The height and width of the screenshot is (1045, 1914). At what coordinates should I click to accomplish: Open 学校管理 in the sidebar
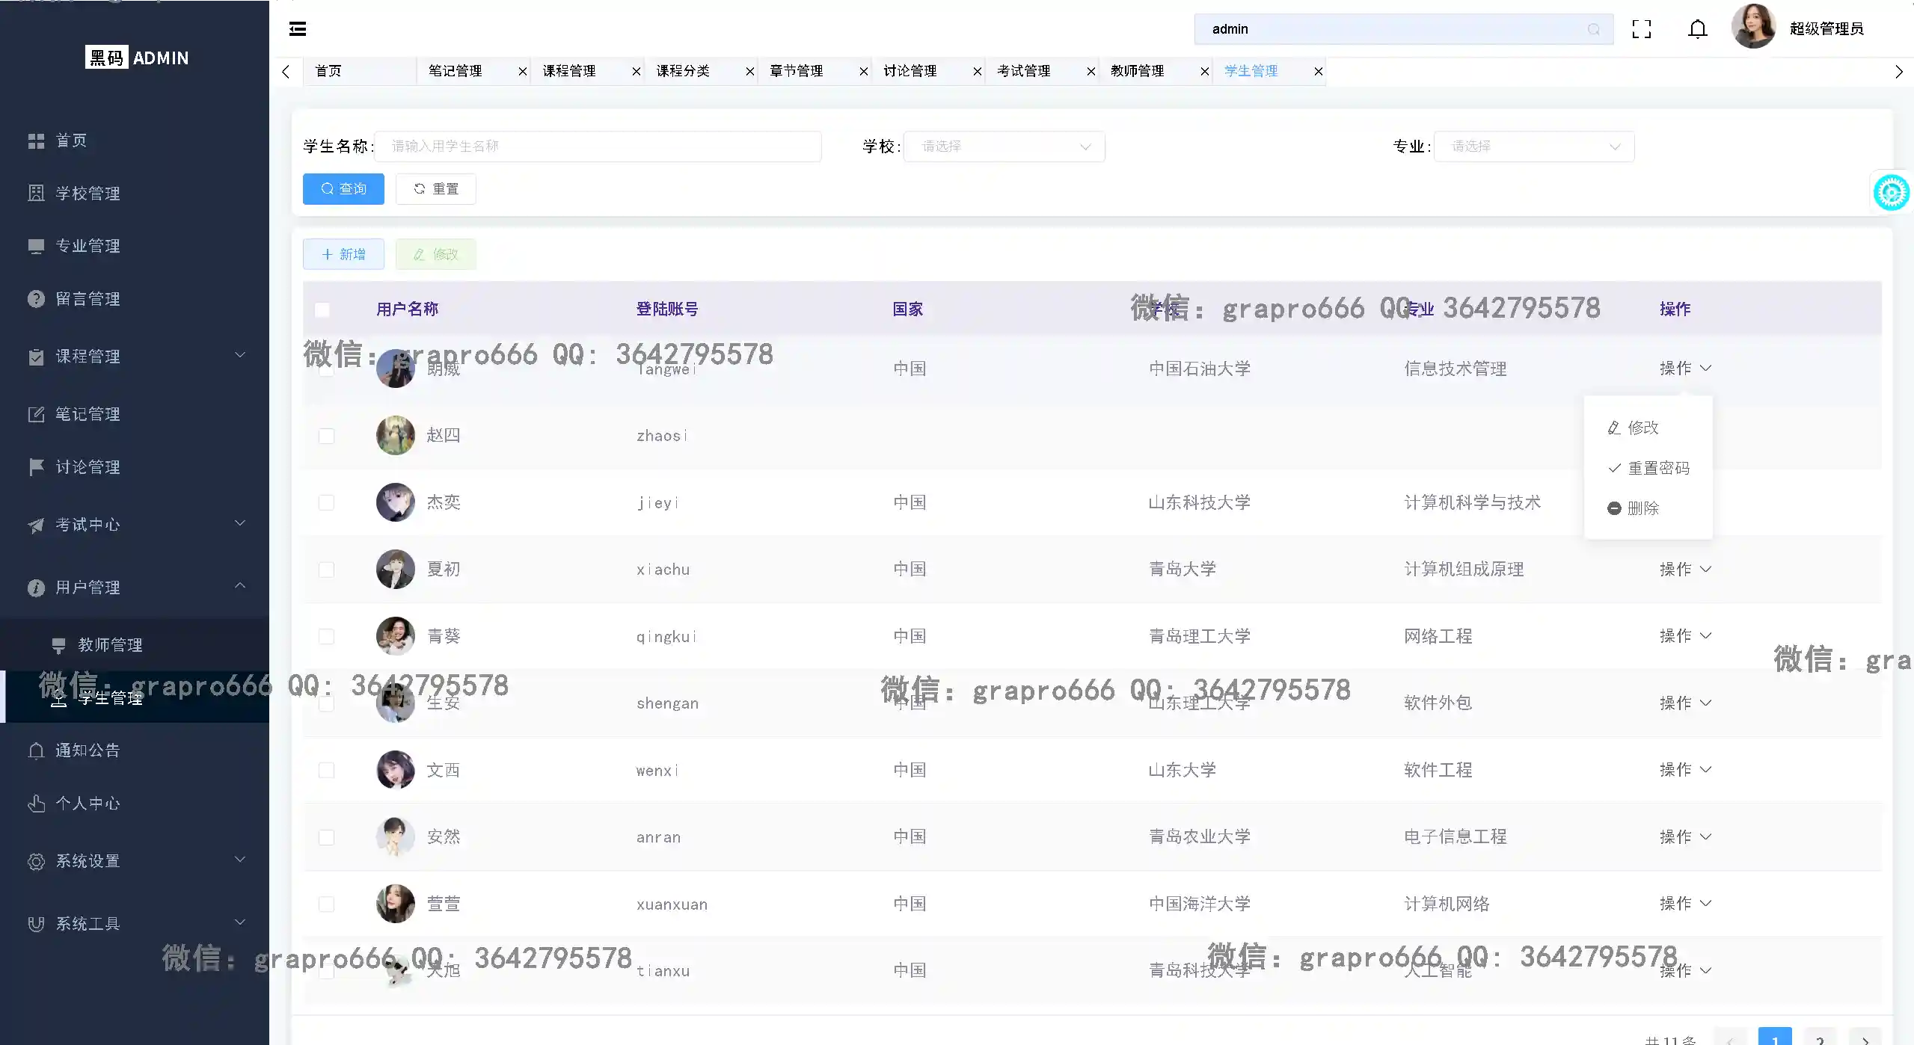(x=88, y=194)
